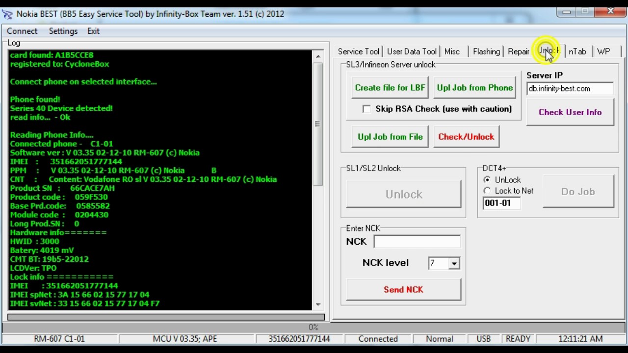Select the UnLock radio option

pyautogui.click(x=487, y=180)
